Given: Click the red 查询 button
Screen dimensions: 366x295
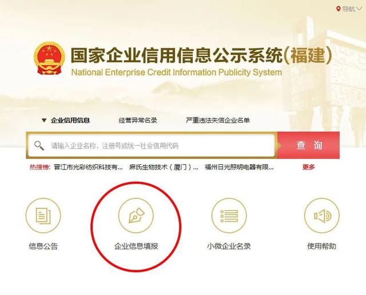Looking at the screenshot, I should tap(309, 146).
